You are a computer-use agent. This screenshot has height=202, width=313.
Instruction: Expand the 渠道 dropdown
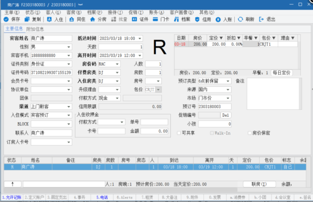(69, 107)
